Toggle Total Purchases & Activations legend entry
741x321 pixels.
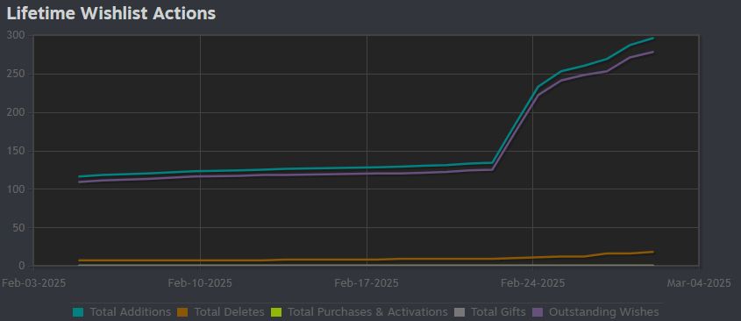[359, 312]
